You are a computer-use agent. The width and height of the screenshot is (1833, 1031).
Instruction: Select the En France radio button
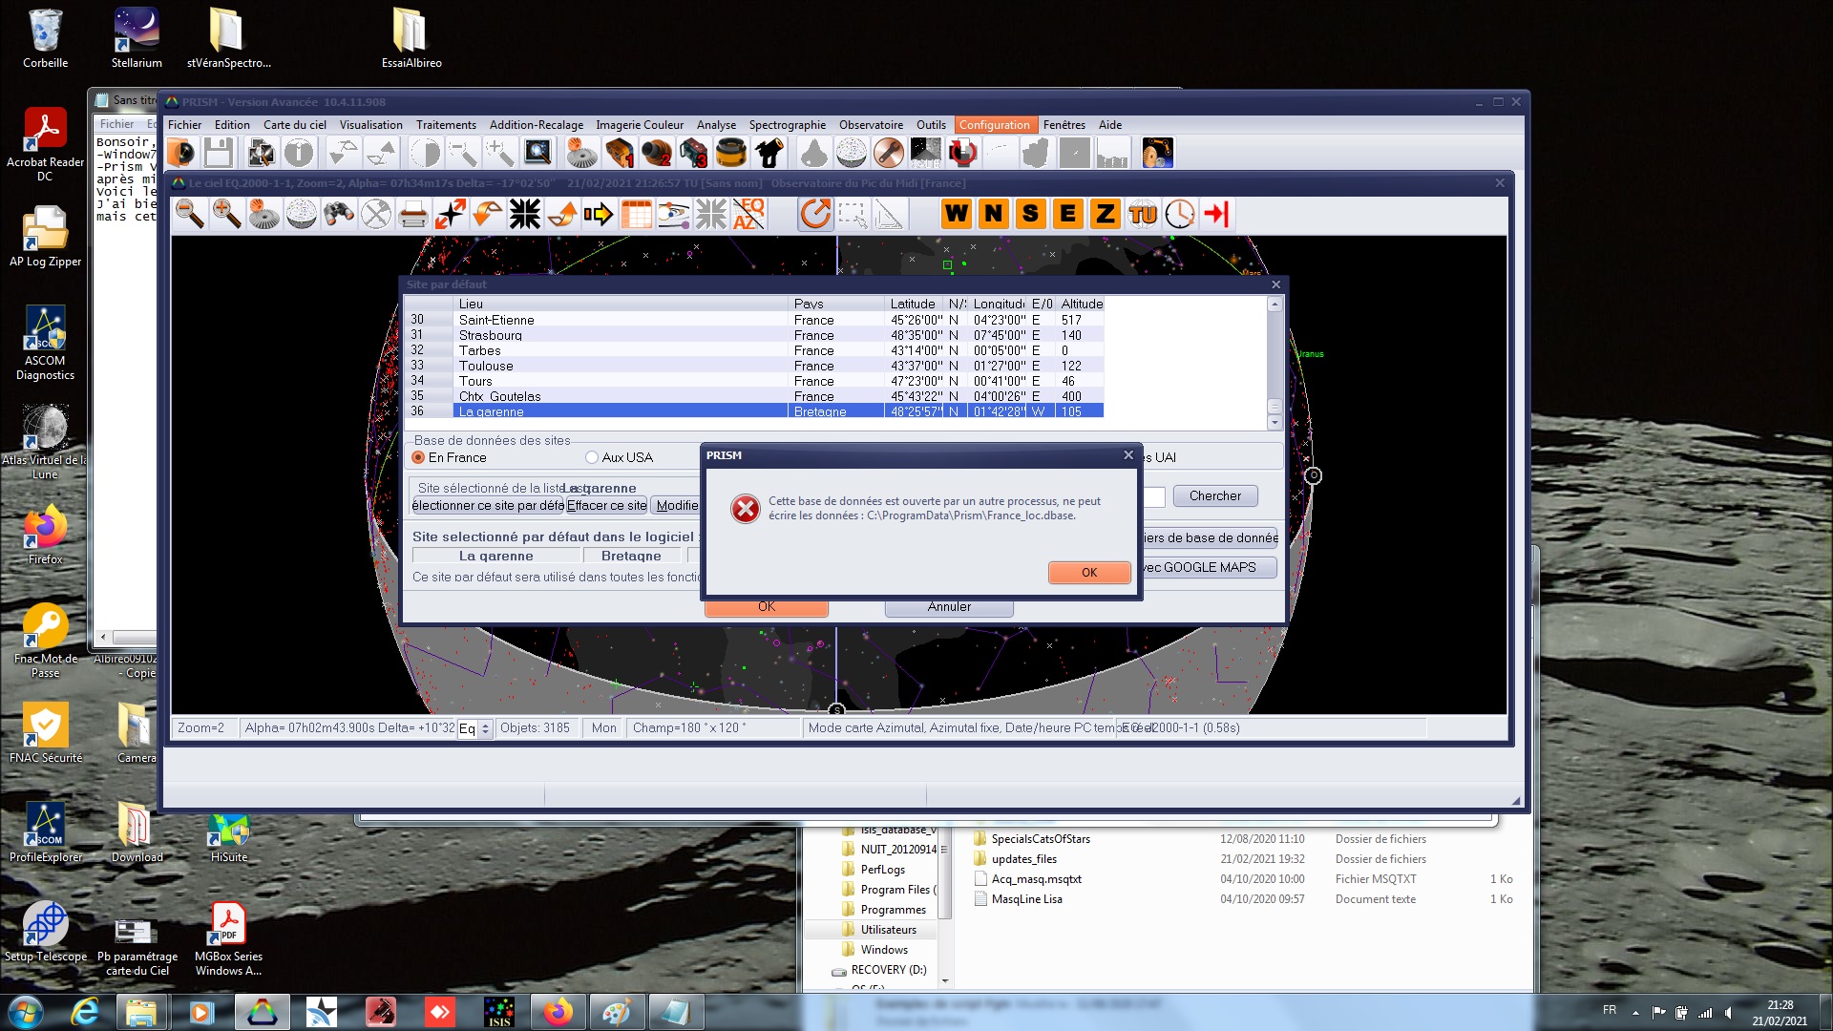tap(418, 458)
